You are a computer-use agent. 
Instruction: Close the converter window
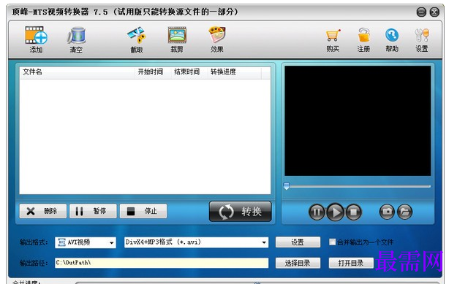click(x=434, y=12)
